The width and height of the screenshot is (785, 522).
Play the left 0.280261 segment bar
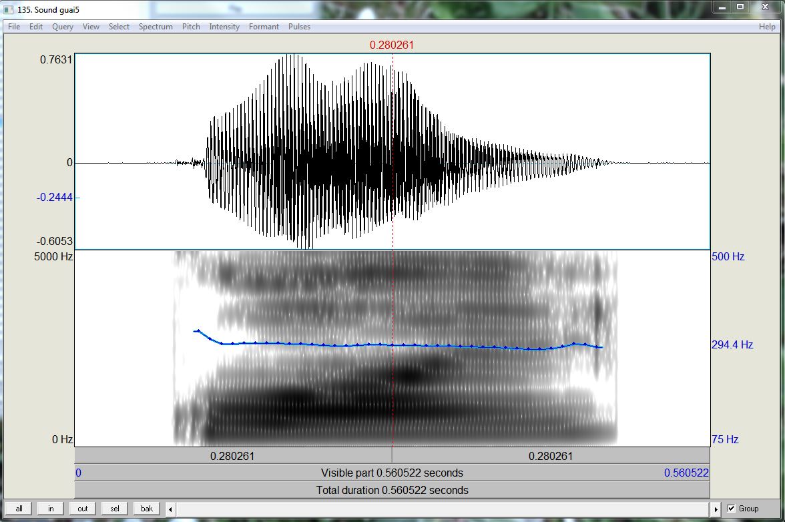pos(233,456)
